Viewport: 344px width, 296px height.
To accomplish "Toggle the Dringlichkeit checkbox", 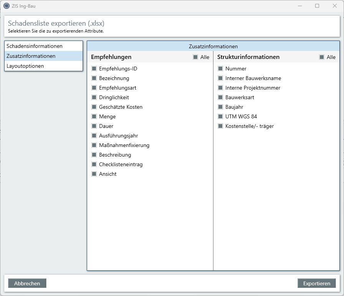I will (94, 98).
